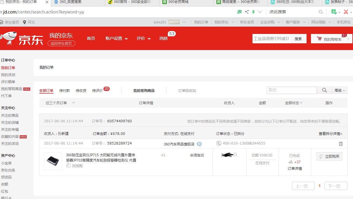Switch to the 360社区 tab

click(295, 2)
